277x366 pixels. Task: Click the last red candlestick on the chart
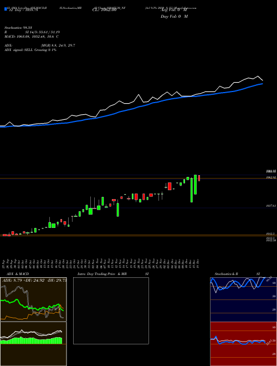pyautogui.click(x=199, y=178)
